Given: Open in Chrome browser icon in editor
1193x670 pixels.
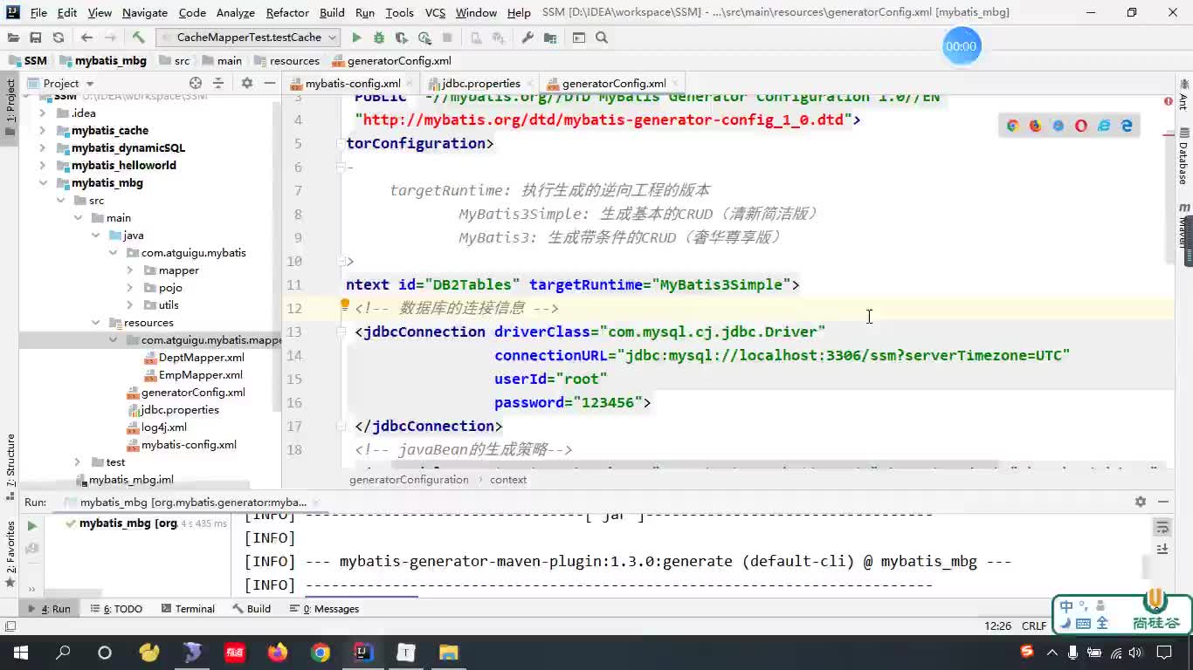Looking at the screenshot, I should (x=1012, y=126).
